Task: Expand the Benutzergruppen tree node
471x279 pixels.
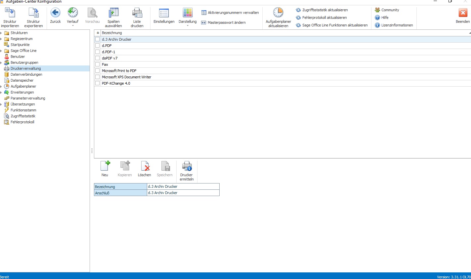Action: coord(1,62)
